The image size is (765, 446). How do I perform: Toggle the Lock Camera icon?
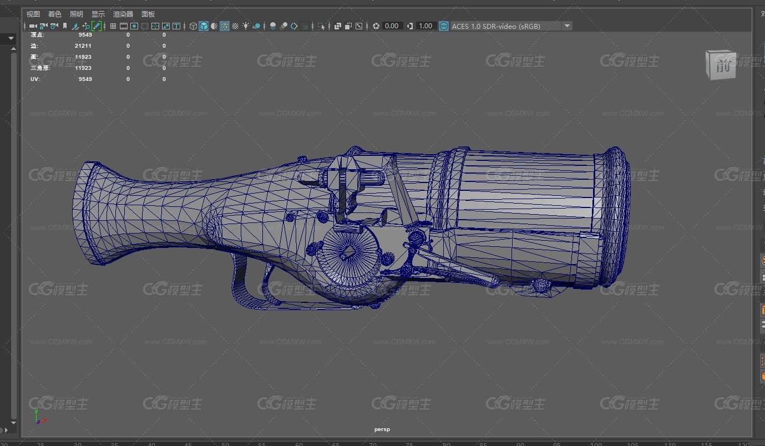click(43, 26)
